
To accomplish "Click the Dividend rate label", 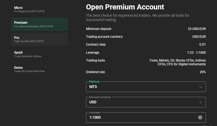I will 95,72.
